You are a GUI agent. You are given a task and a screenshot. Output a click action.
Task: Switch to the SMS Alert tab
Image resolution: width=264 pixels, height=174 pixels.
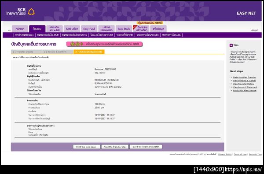[72, 29]
